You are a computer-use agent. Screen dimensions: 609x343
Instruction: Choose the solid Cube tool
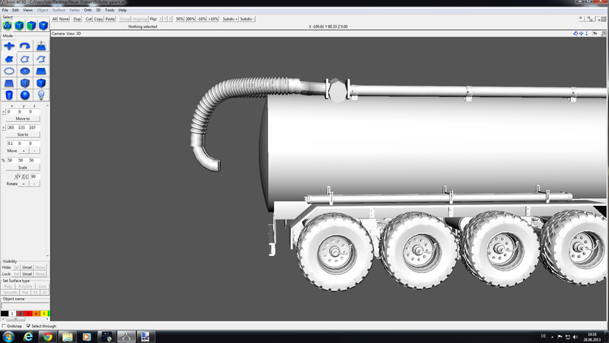41,83
